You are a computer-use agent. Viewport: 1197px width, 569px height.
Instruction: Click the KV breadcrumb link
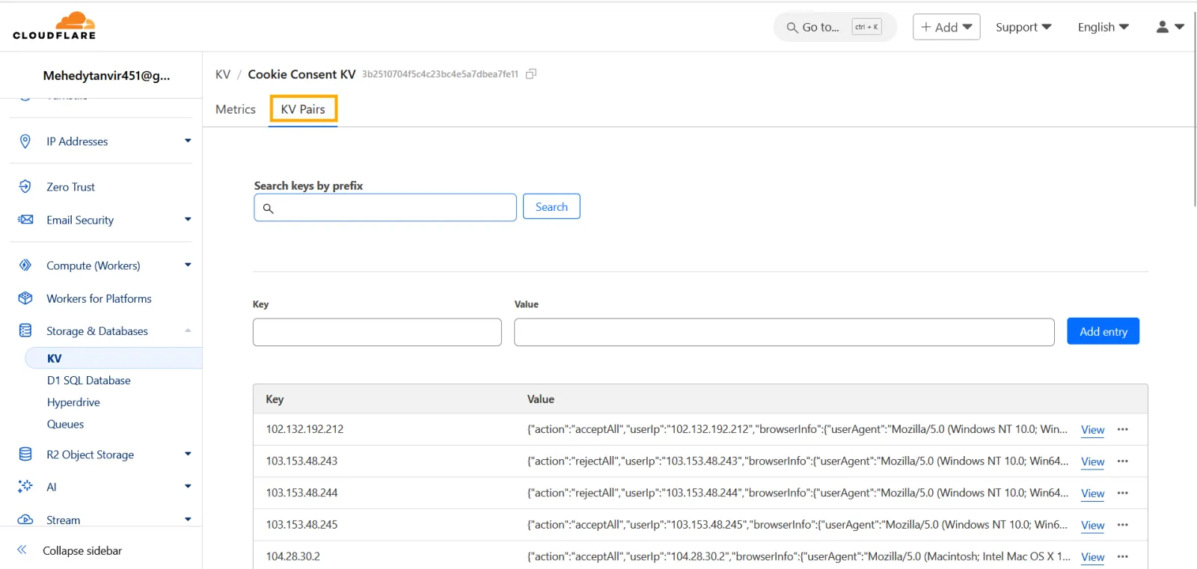point(223,74)
